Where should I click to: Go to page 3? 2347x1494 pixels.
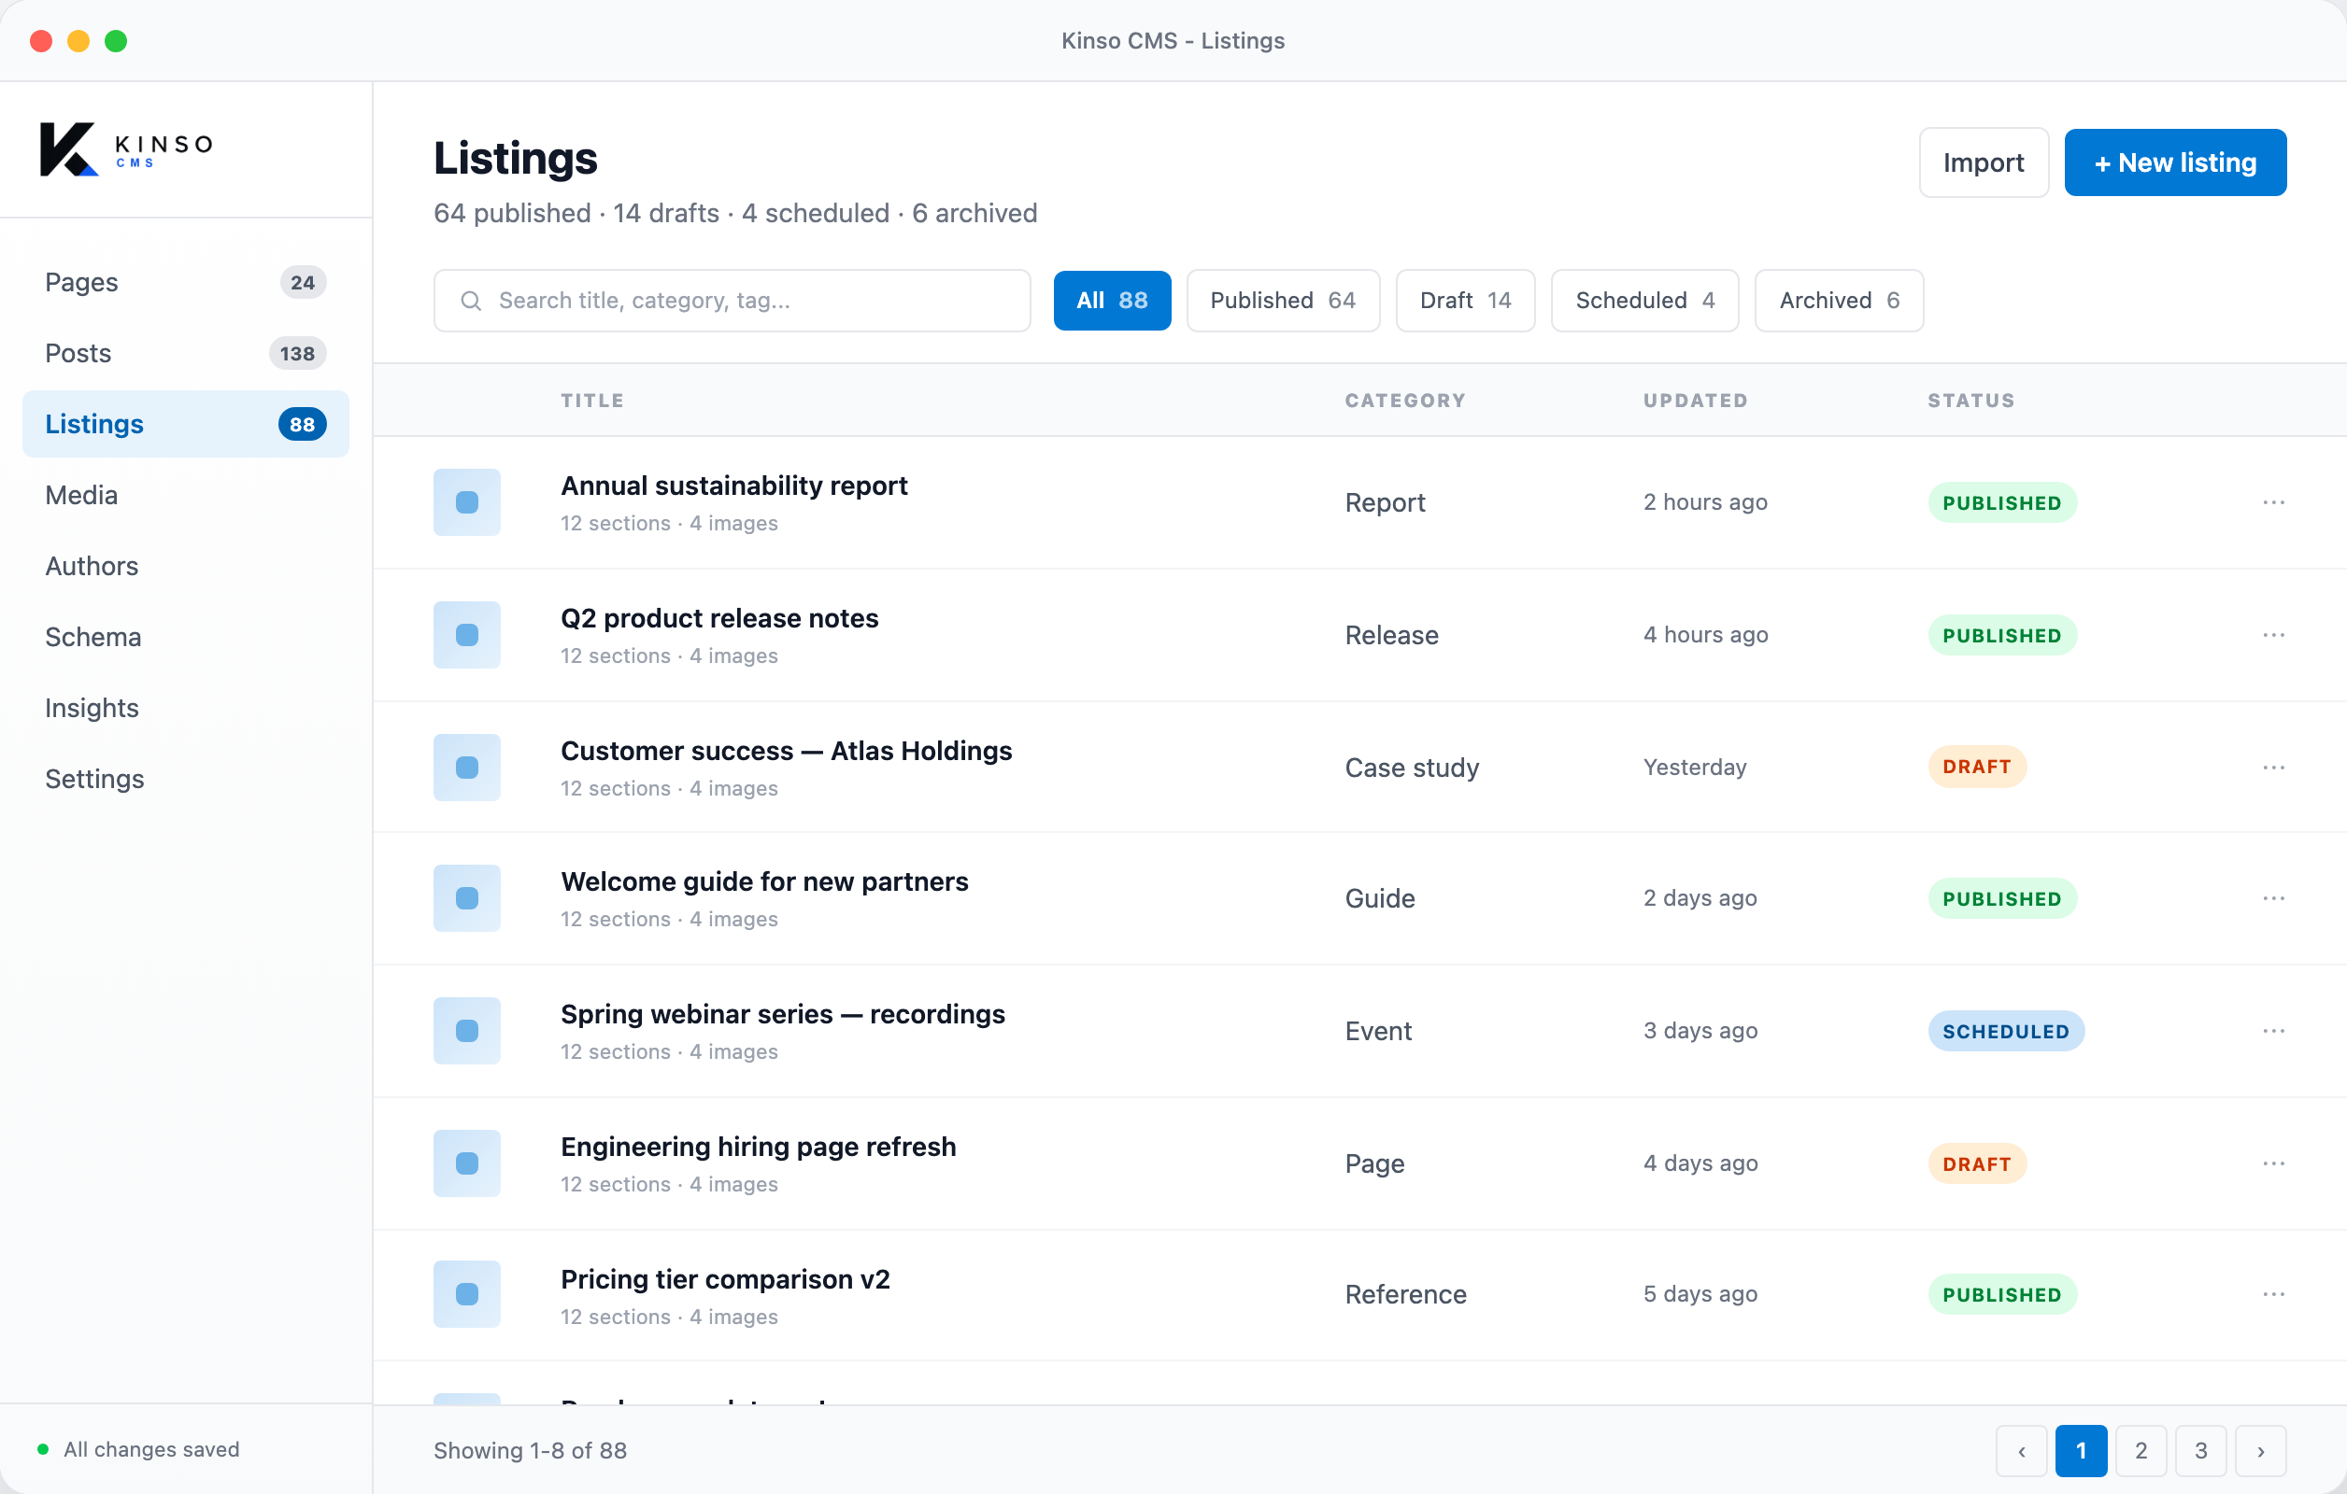click(2201, 1451)
